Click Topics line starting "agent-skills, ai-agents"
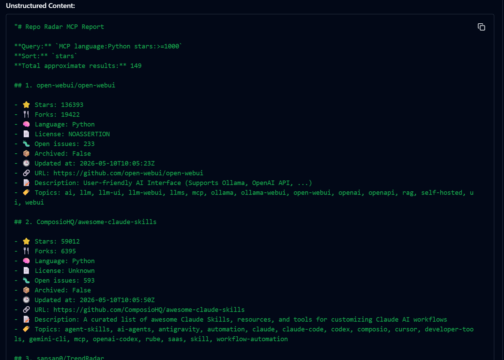The height and width of the screenshot is (360, 504). point(244,334)
